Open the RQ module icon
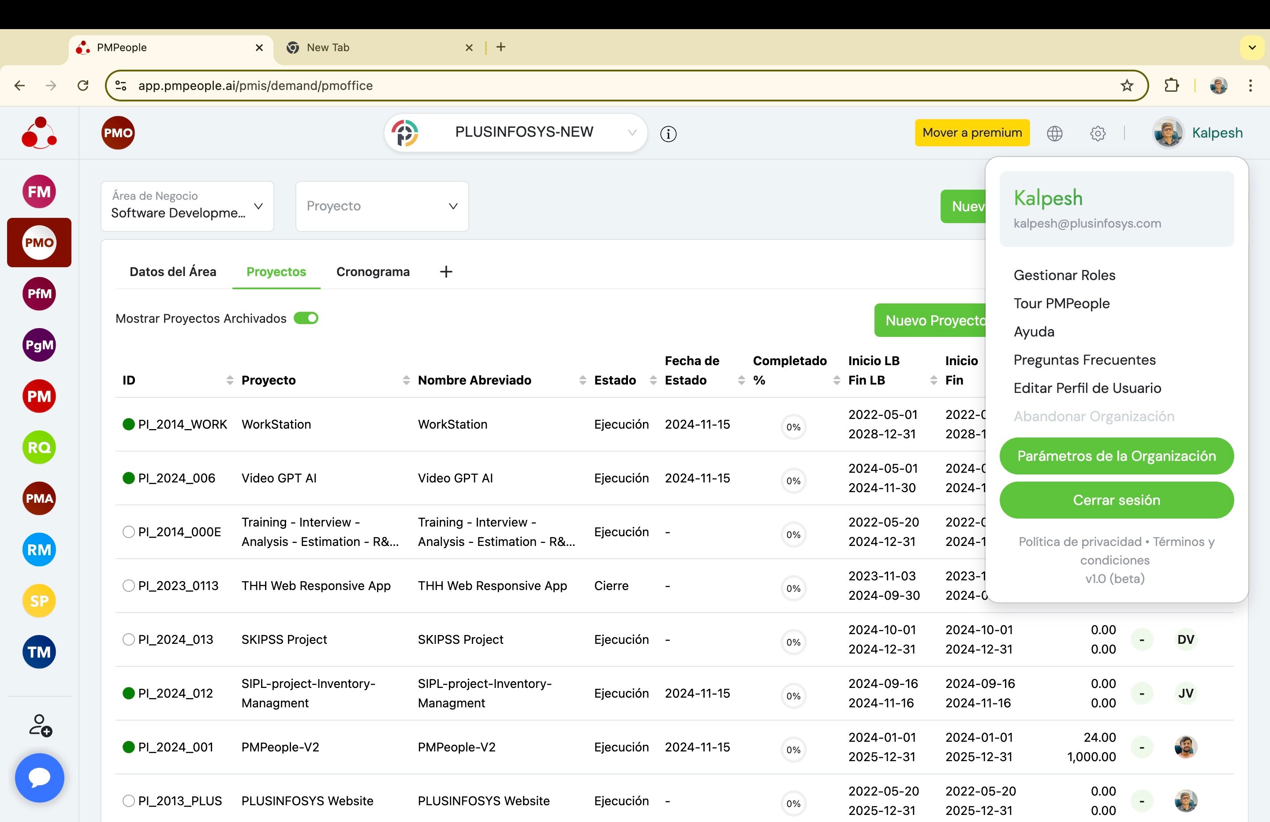This screenshot has width=1270, height=822. [x=39, y=447]
